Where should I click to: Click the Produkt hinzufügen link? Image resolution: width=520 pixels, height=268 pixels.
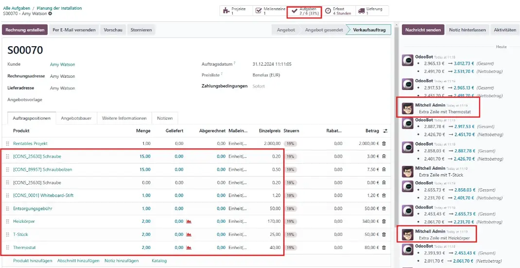click(33, 261)
